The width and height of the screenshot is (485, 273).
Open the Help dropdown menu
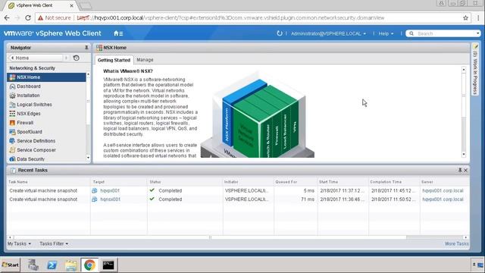[386, 33]
